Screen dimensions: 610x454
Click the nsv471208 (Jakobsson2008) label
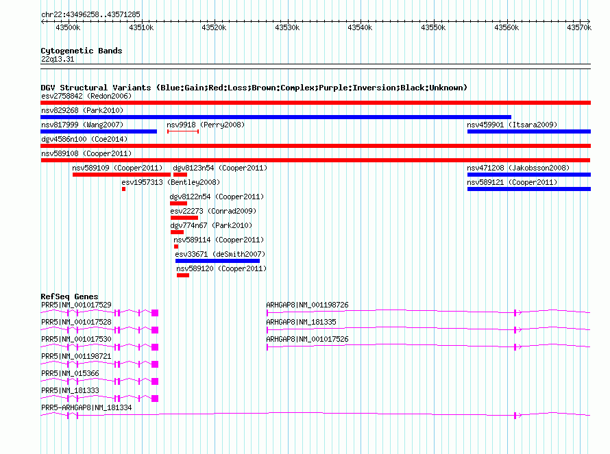(x=518, y=168)
